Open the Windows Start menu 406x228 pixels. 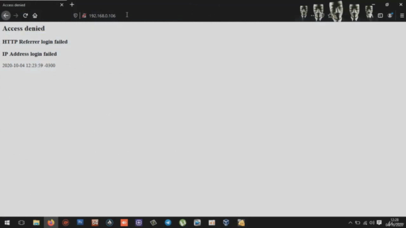tap(7, 222)
